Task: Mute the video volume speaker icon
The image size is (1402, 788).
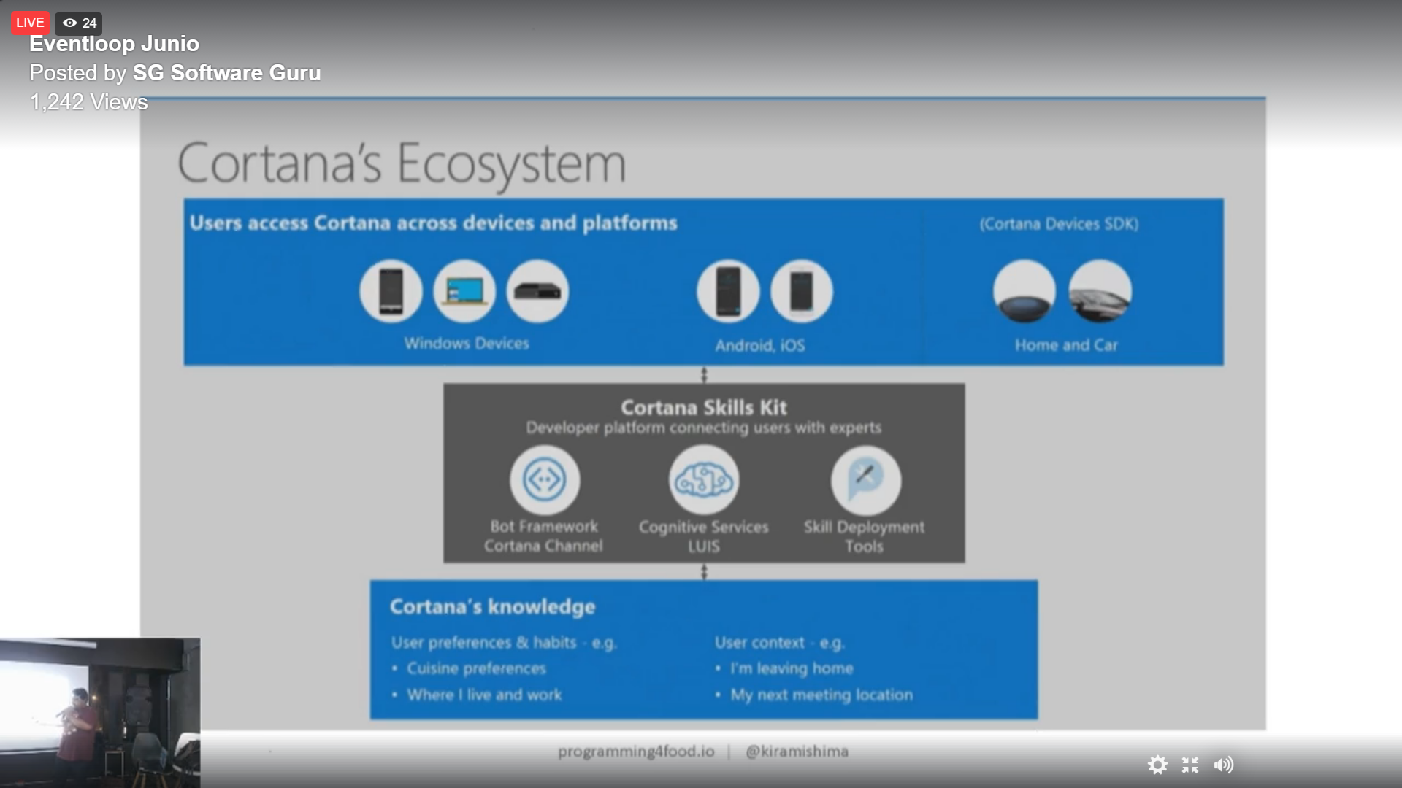Action: 1224,765
